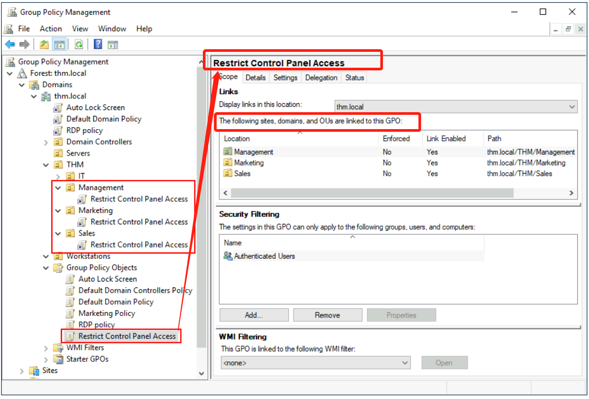
Task: Switch to the Delegation tab
Action: click(x=321, y=78)
